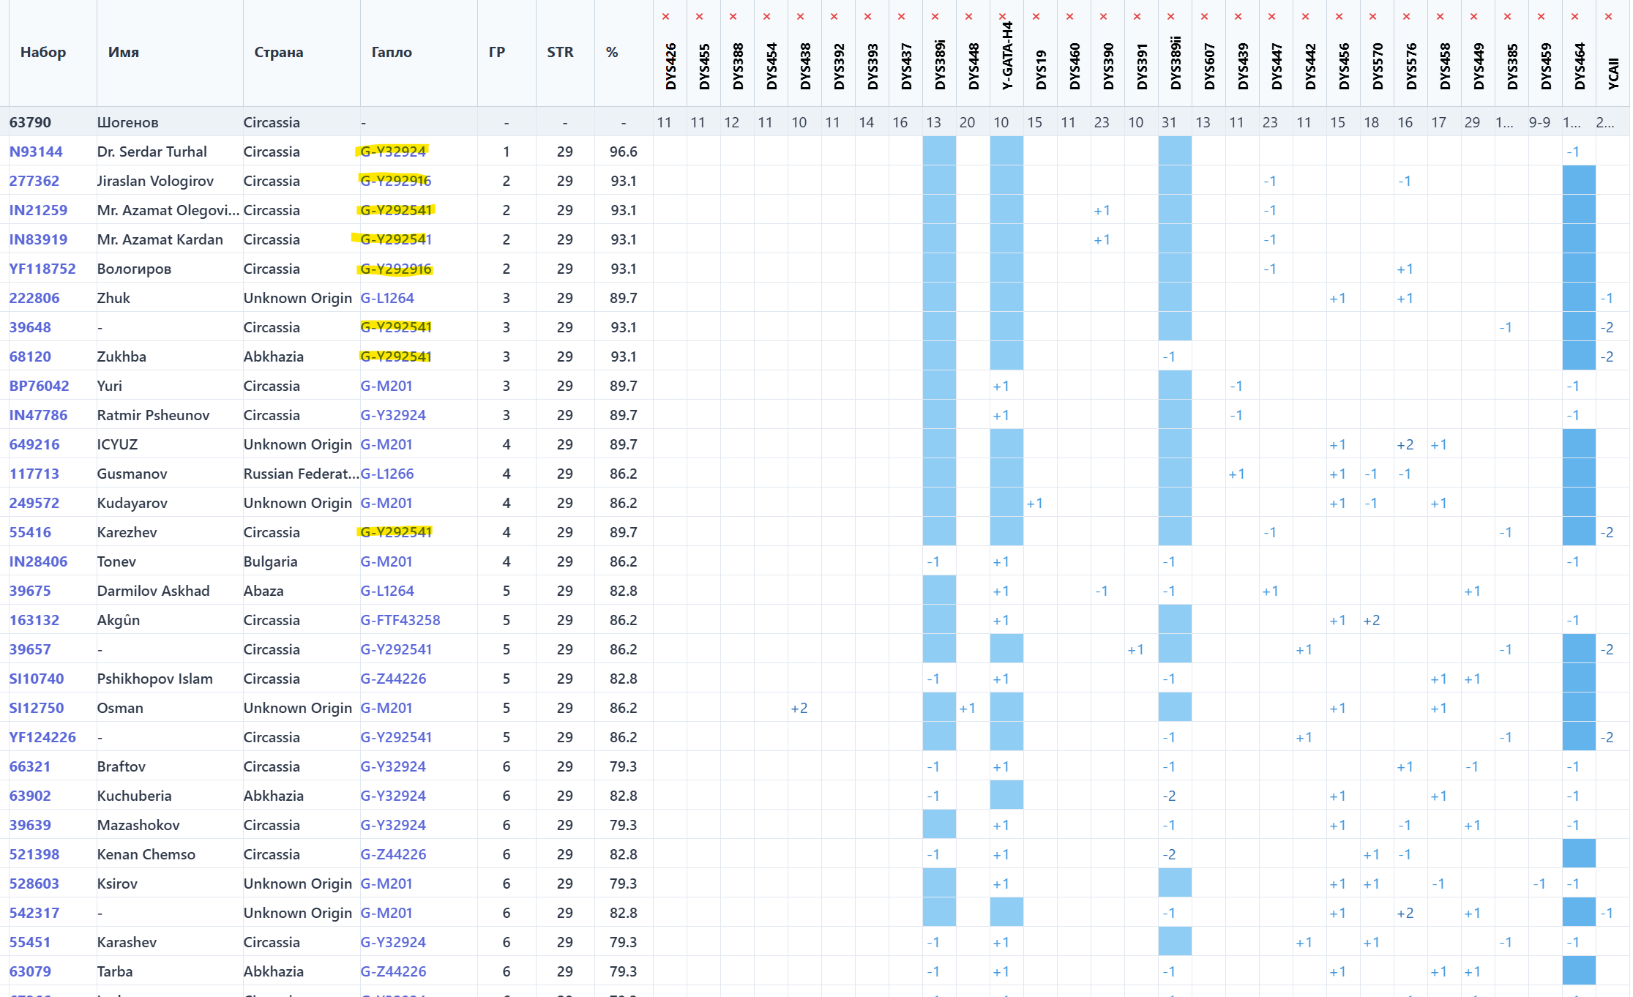Sort by the Имя column header
The width and height of the screenshot is (1633, 997).
pos(123,52)
